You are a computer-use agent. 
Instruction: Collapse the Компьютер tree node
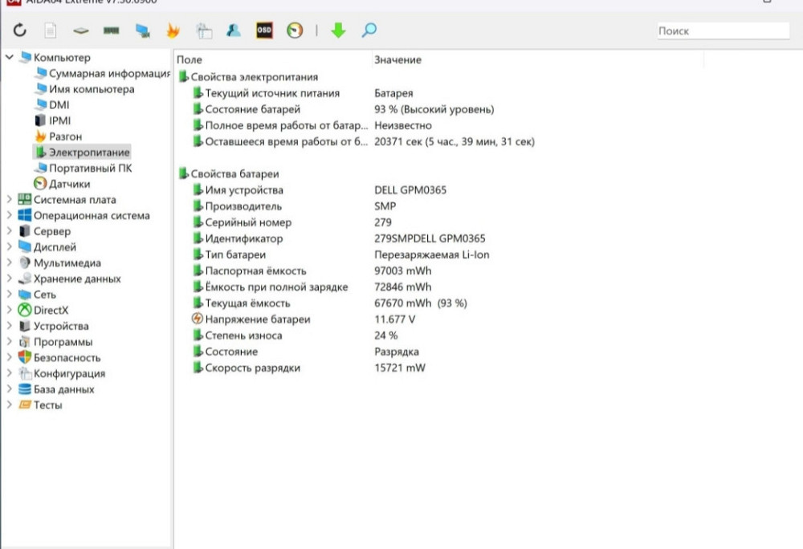pyautogui.click(x=10, y=58)
